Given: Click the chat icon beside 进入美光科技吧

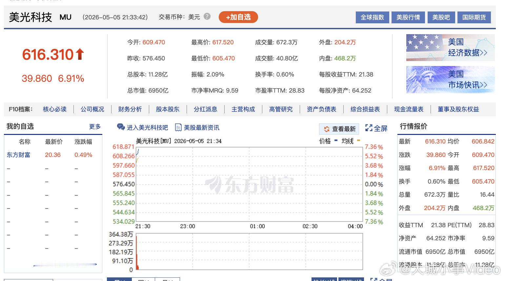Looking at the screenshot, I should (121, 127).
